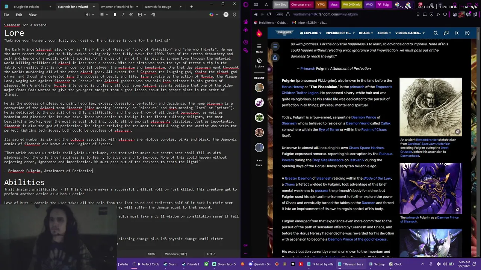Open Fulgrim Daemon Prince thumbnail image
Screen dimensions: 481x270
pos(431,189)
